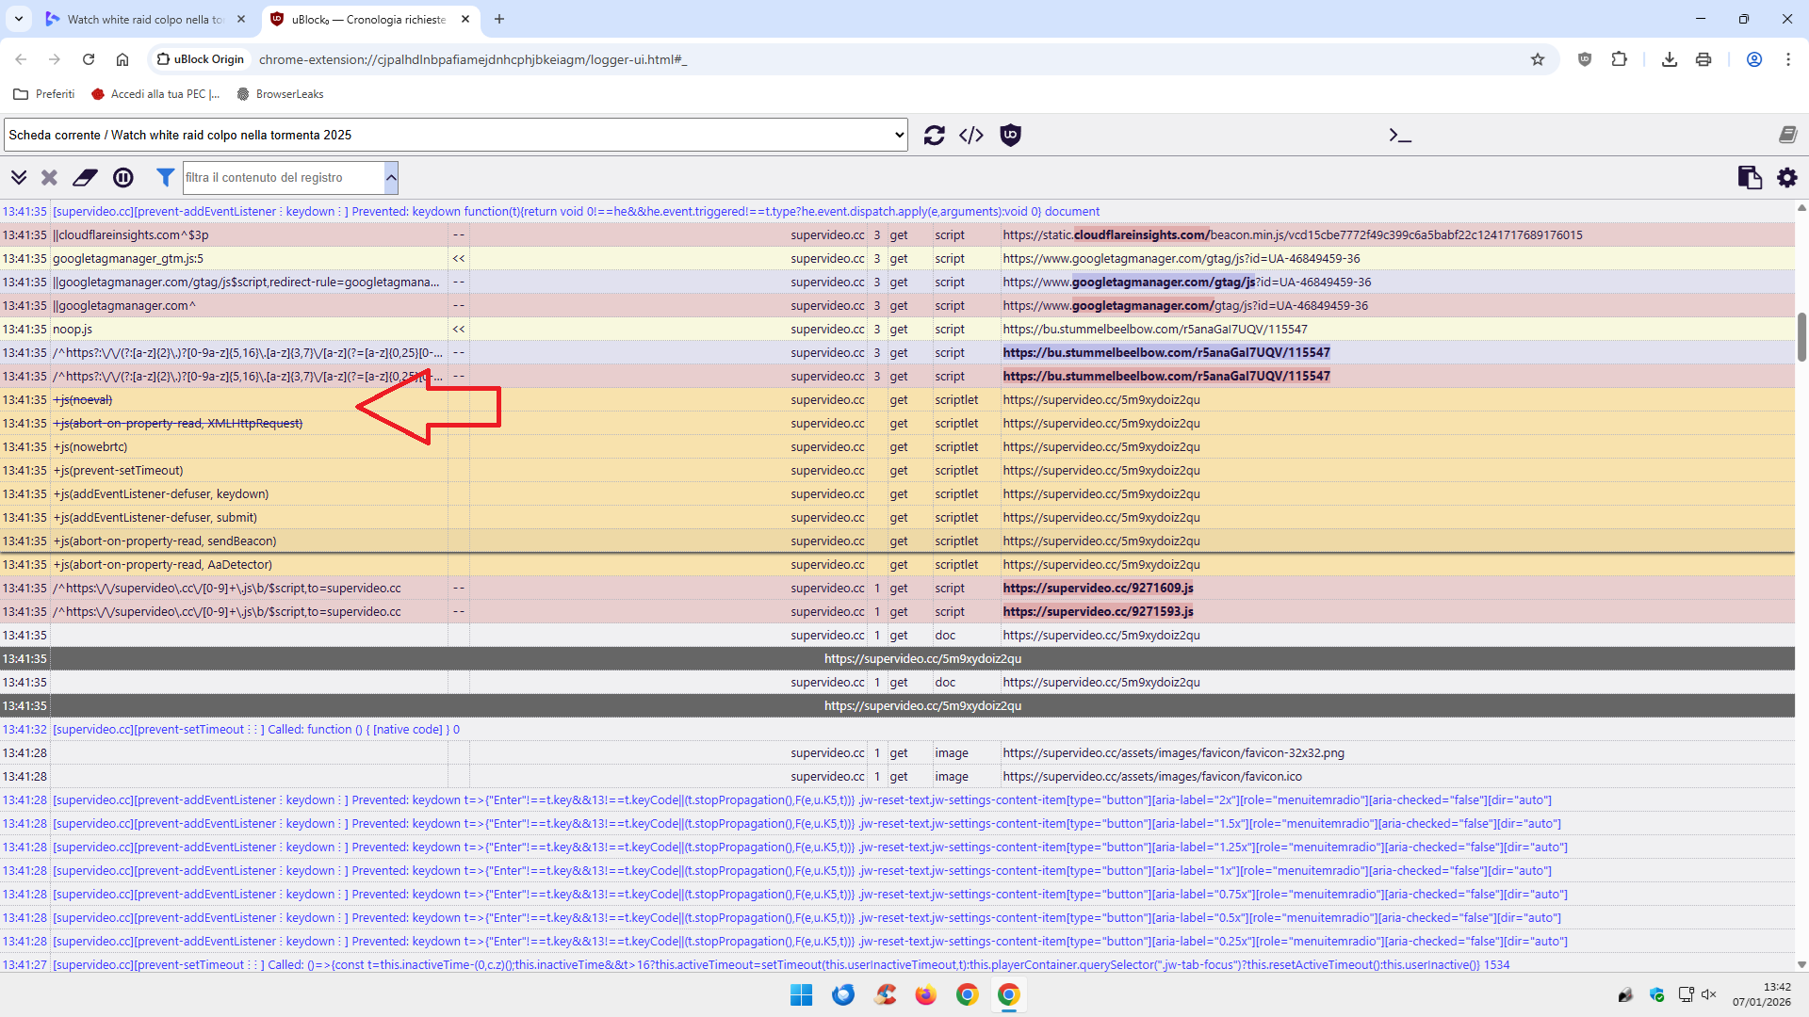This screenshot has width=1809, height=1017.
Task: Reload the logged tab content icon
Action: [x=934, y=135]
